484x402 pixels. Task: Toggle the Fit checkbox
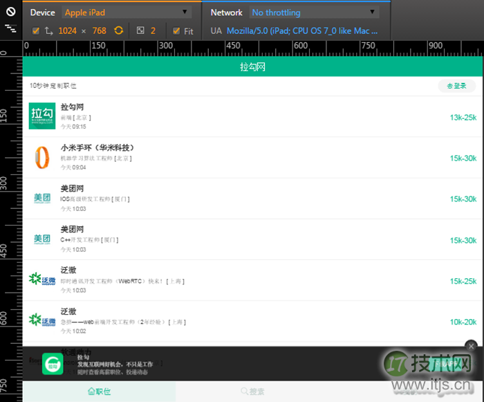coord(176,31)
